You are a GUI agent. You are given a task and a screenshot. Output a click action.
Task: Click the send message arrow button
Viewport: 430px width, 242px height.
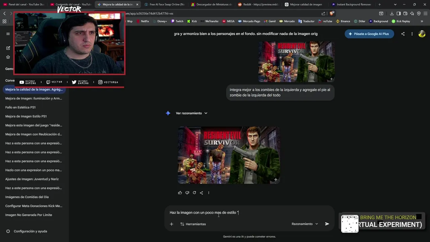pyautogui.click(x=327, y=224)
